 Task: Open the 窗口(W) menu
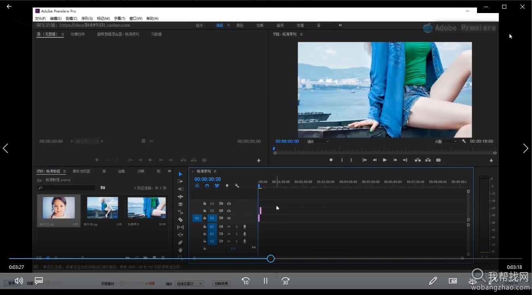coord(136,19)
